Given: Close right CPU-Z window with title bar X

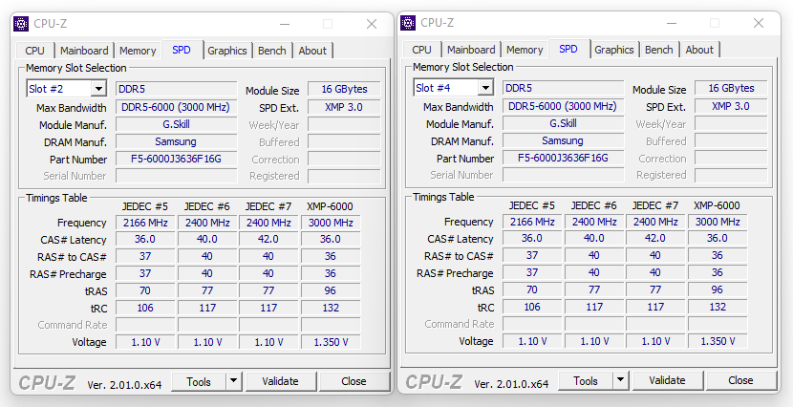Looking at the screenshot, I should point(759,23).
